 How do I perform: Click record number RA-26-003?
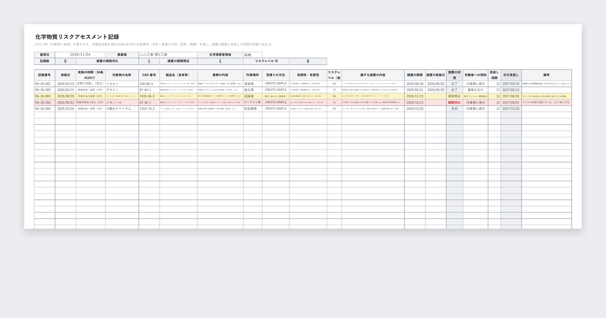pos(44,96)
